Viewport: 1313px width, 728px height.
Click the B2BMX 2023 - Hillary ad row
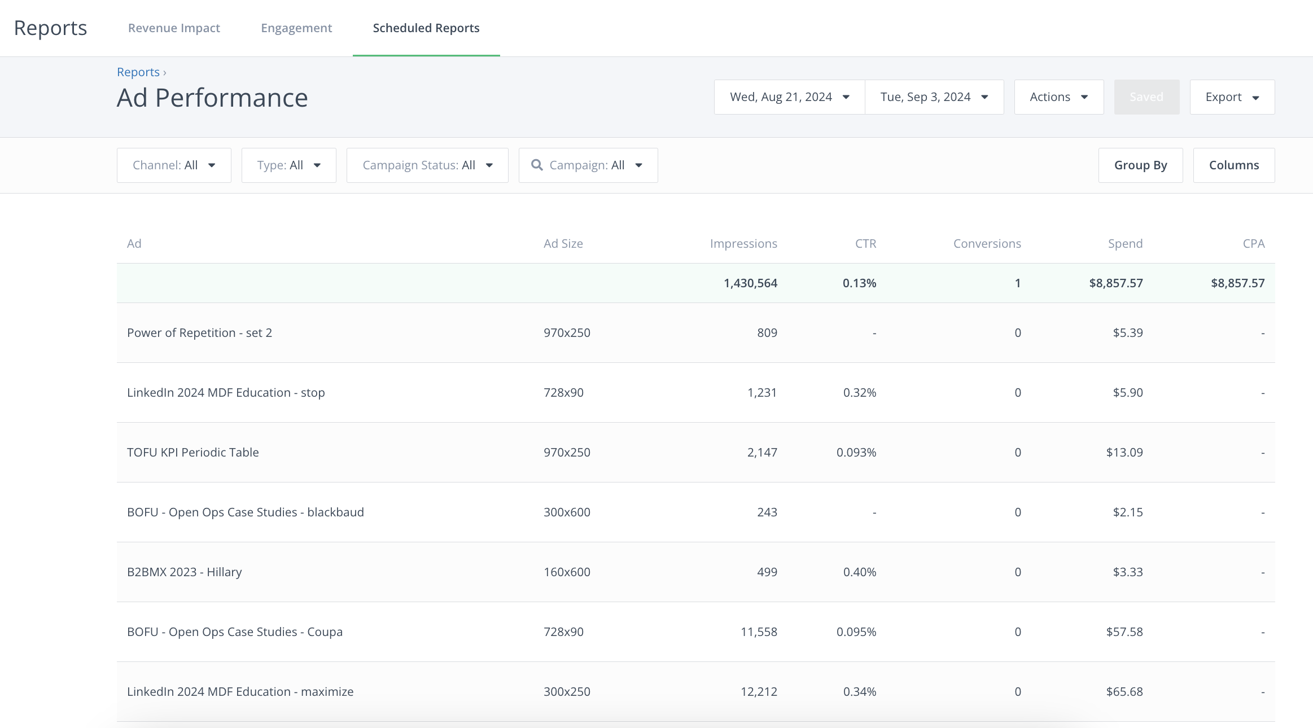[185, 572]
